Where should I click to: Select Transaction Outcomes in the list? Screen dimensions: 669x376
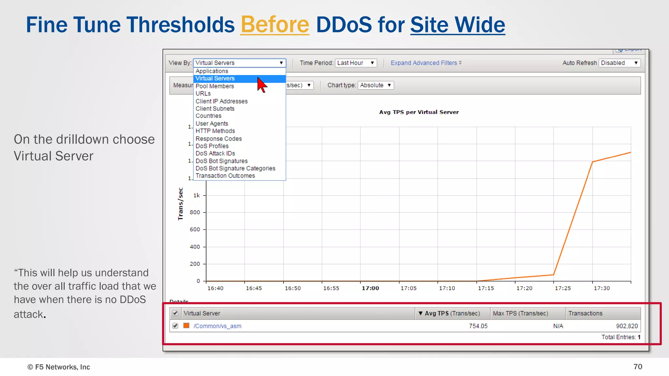coord(239,176)
